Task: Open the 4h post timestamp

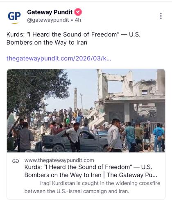Action: click(x=78, y=20)
